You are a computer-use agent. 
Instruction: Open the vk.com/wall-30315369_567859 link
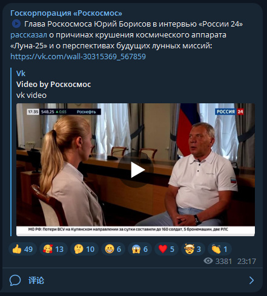click(x=78, y=57)
